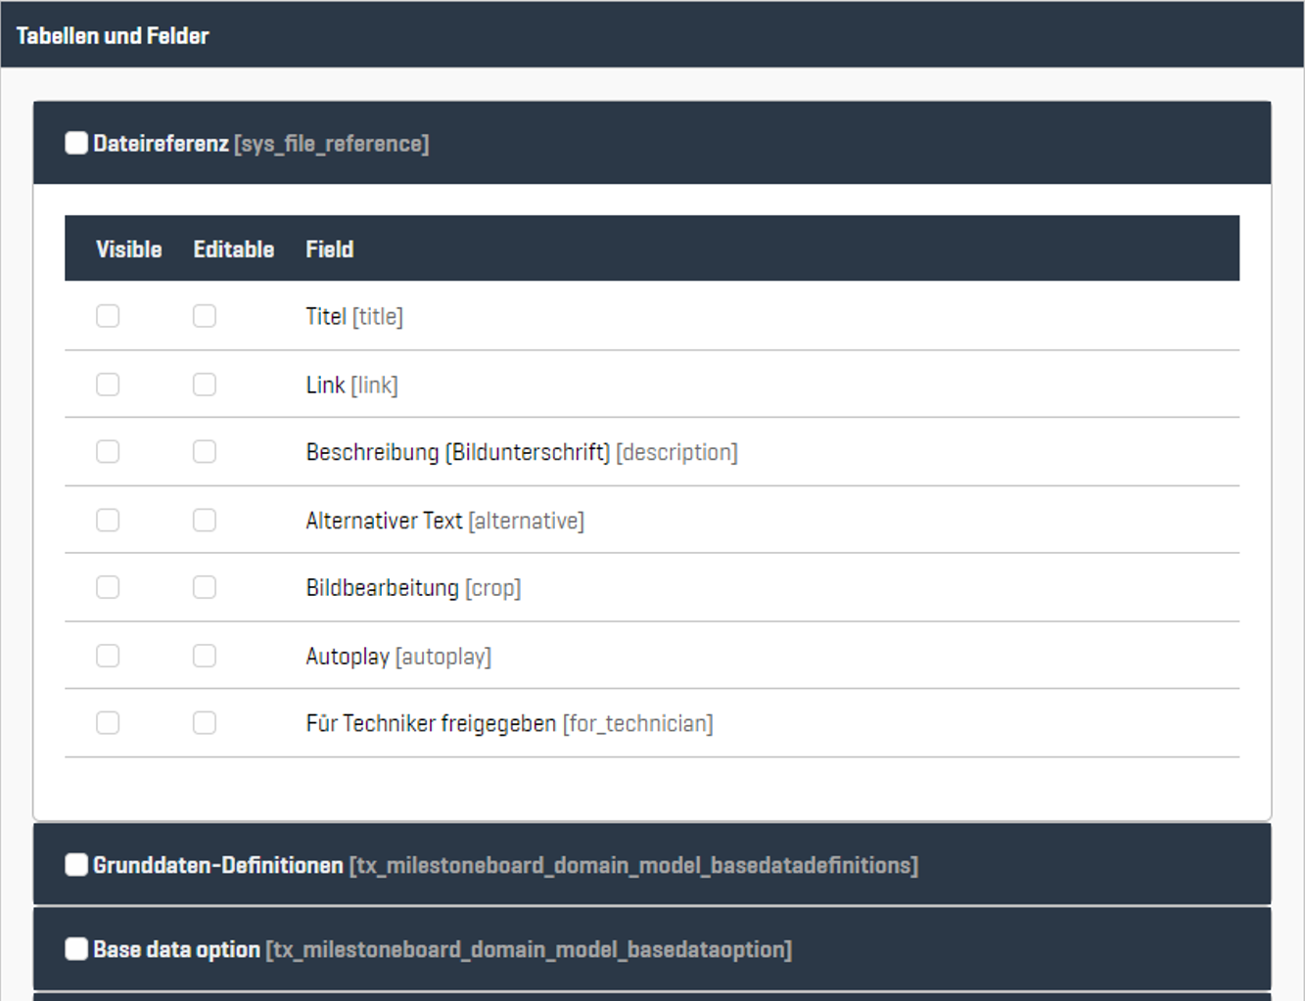
Task: Set Bildbearbeitung crop field editable
Action: tap(205, 587)
